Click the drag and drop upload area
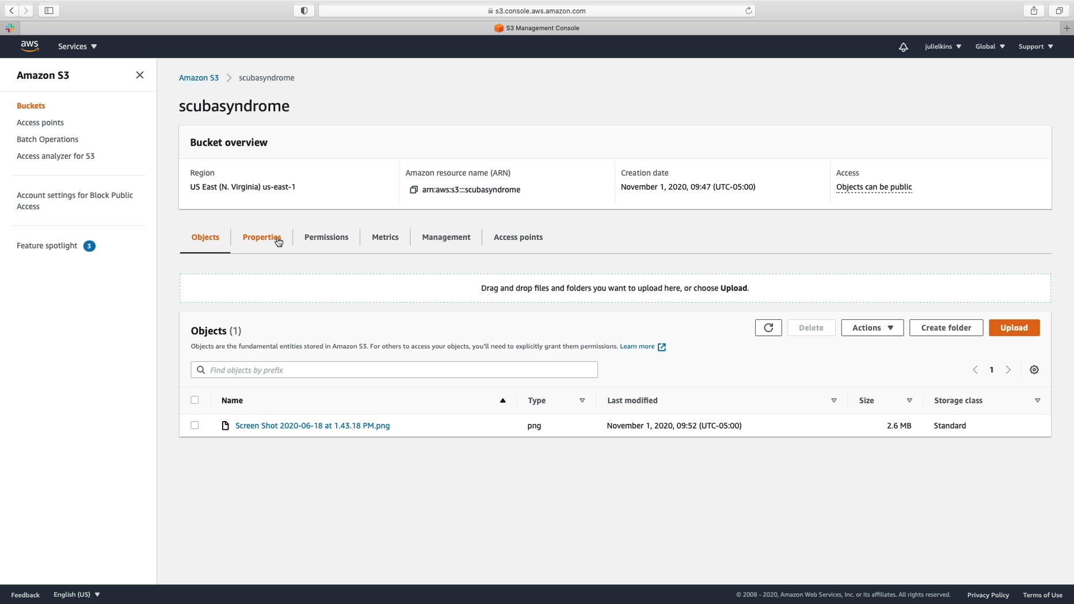Image resolution: width=1074 pixels, height=604 pixels. pos(615,288)
